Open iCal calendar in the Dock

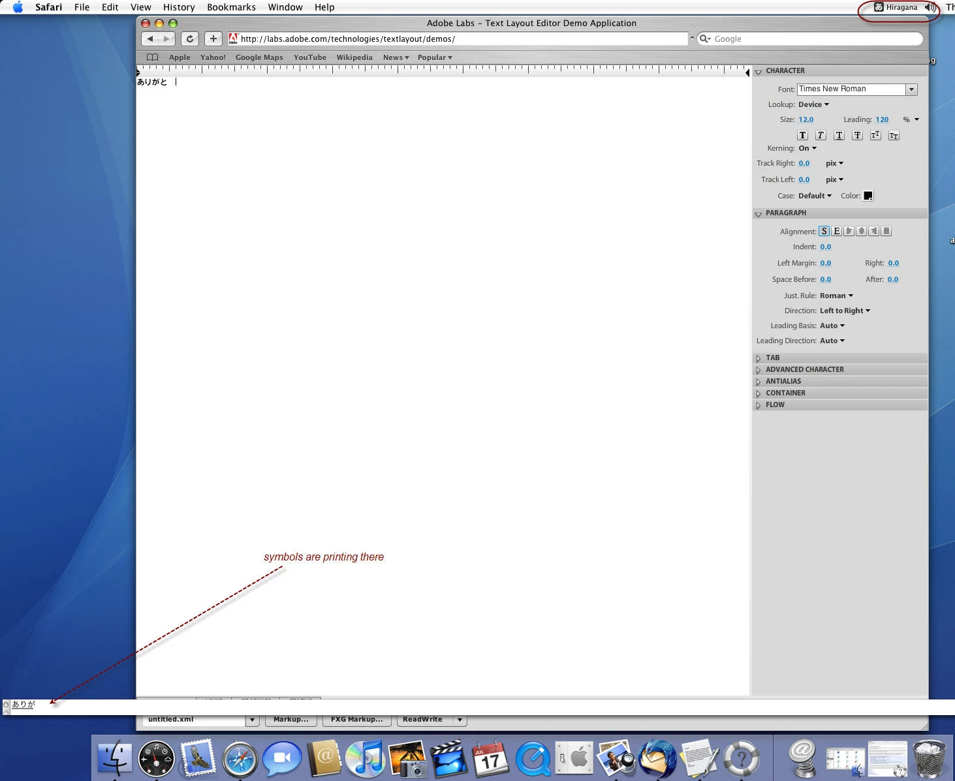[x=491, y=758]
